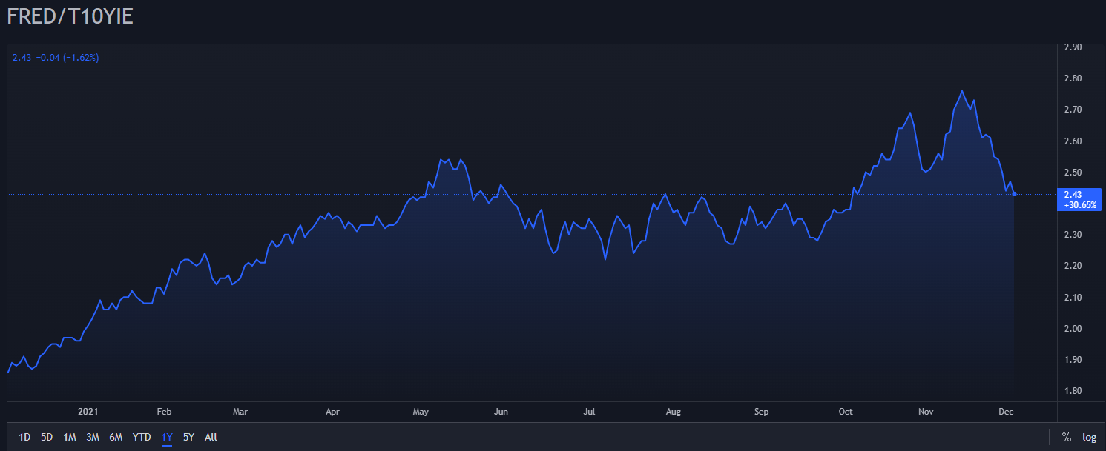Viewport: 1106px width, 451px height.
Task: Select the YTD range option
Action: pyautogui.click(x=142, y=437)
